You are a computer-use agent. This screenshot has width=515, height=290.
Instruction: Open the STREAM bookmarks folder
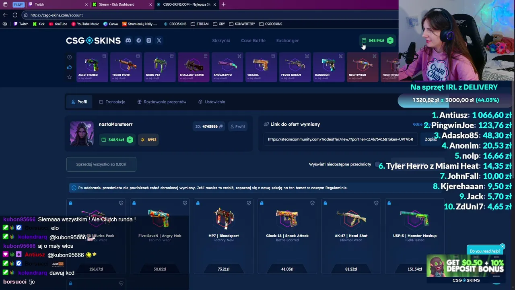(x=200, y=24)
